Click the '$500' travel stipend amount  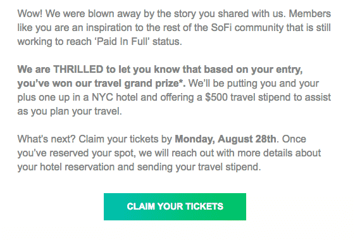tap(216, 98)
